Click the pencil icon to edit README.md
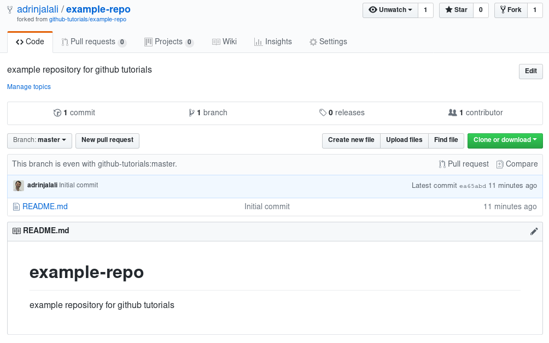This screenshot has width=549, height=343. click(x=534, y=232)
